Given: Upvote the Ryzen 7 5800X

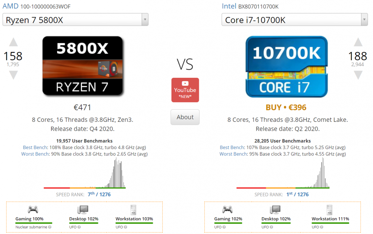Looking at the screenshot, I should [13, 42].
